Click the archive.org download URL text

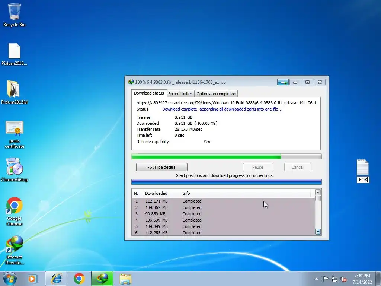point(226,103)
